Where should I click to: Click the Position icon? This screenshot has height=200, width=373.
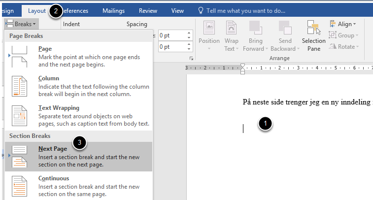(209, 28)
